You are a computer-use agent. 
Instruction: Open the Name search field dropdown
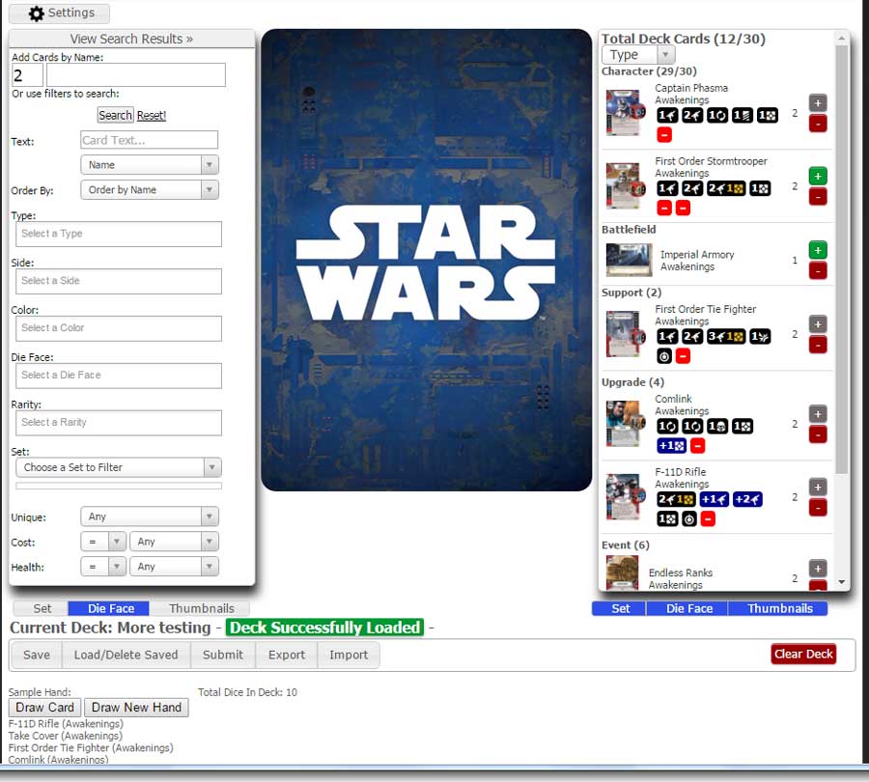pos(150,164)
